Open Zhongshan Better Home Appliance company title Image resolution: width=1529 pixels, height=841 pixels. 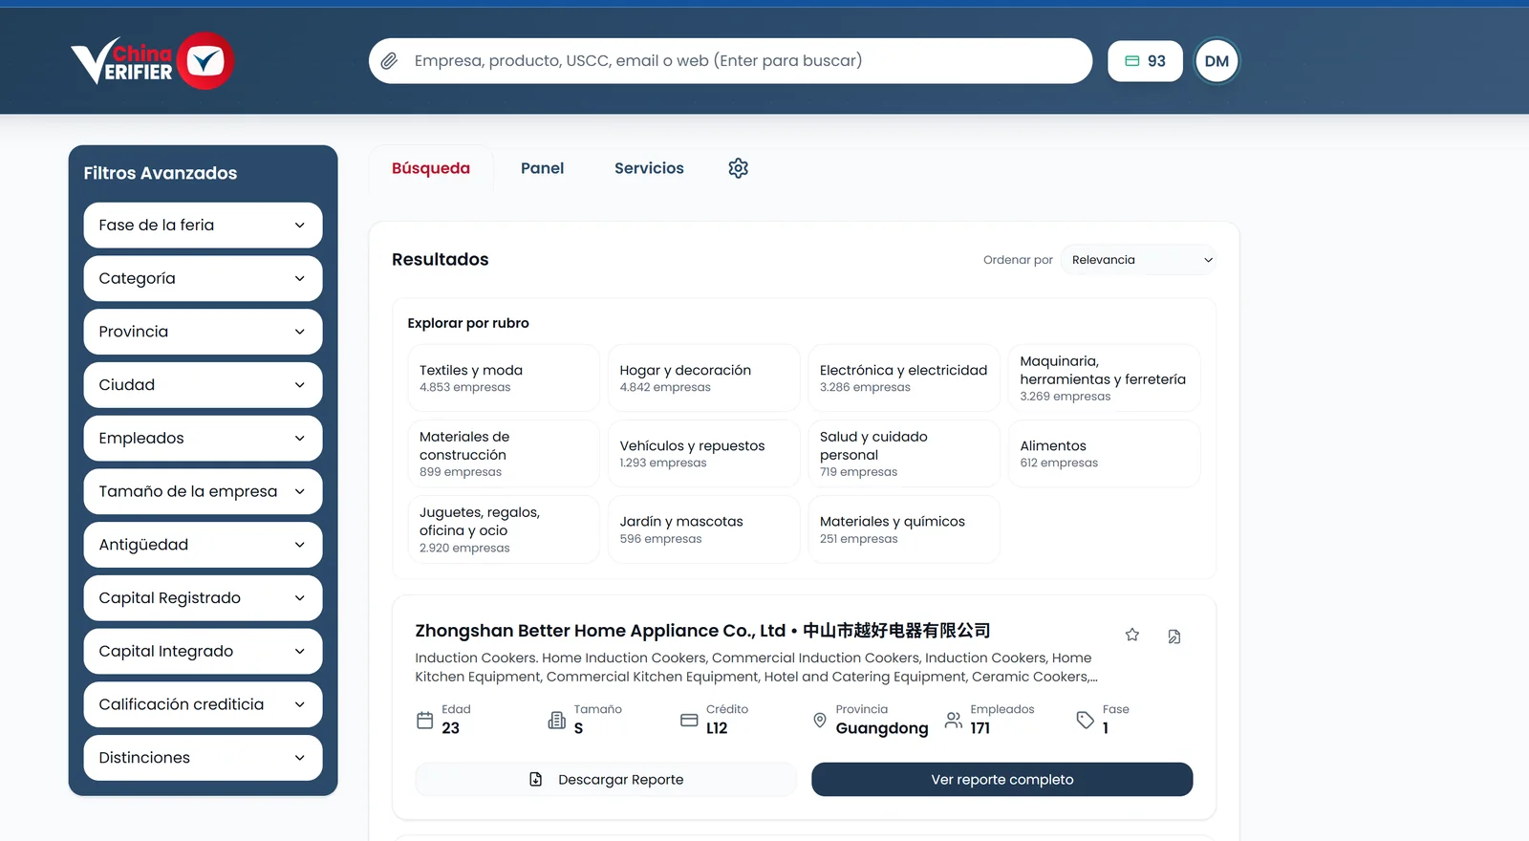702,631
